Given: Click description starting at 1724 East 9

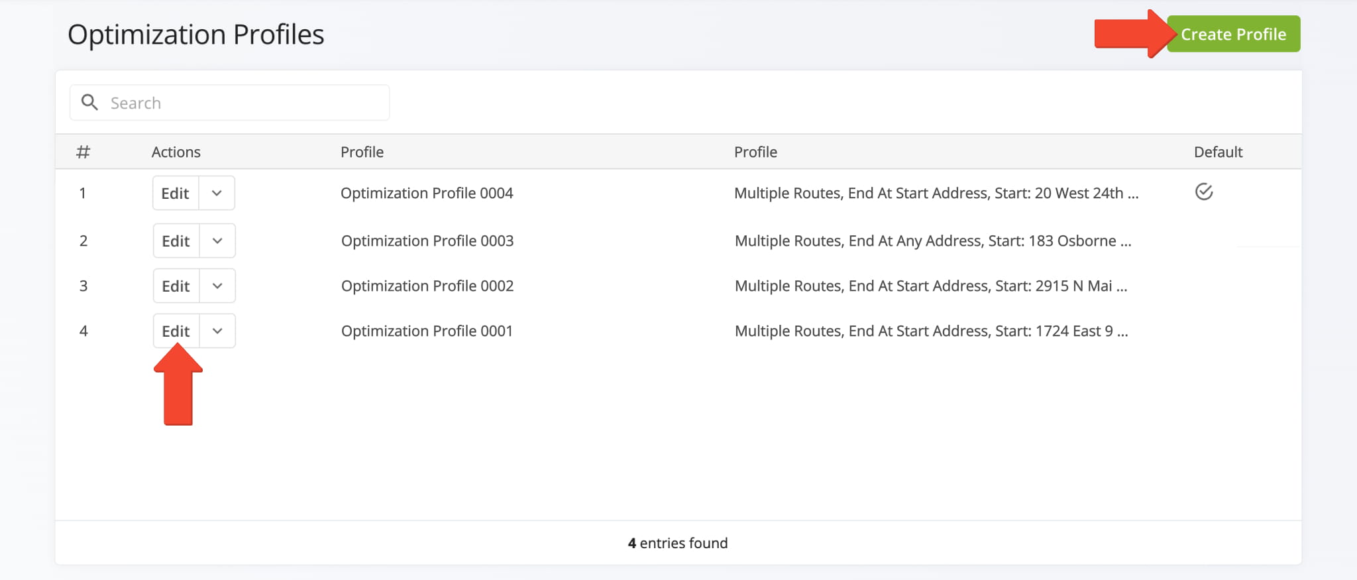Looking at the screenshot, I should click(x=931, y=331).
